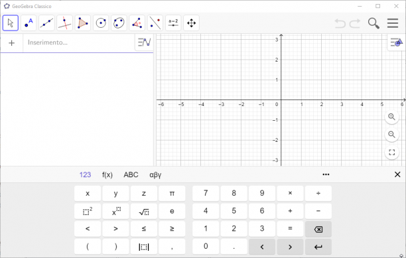Select the Angle tool
Screen dimensions: 406x258
pyautogui.click(x=137, y=23)
